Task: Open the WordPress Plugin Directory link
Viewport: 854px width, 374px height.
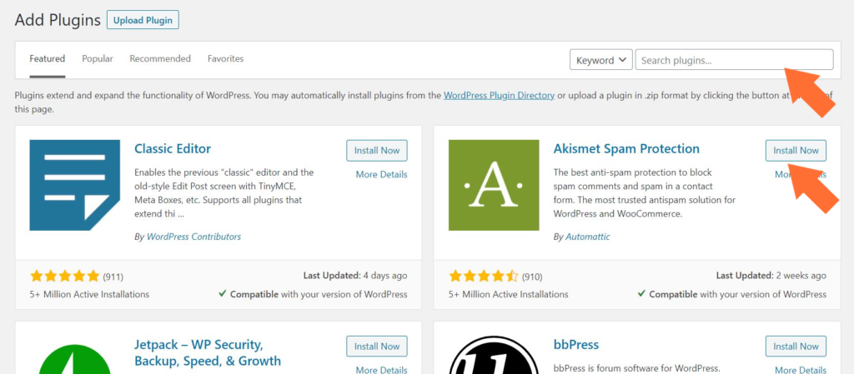Action: [x=499, y=96]
